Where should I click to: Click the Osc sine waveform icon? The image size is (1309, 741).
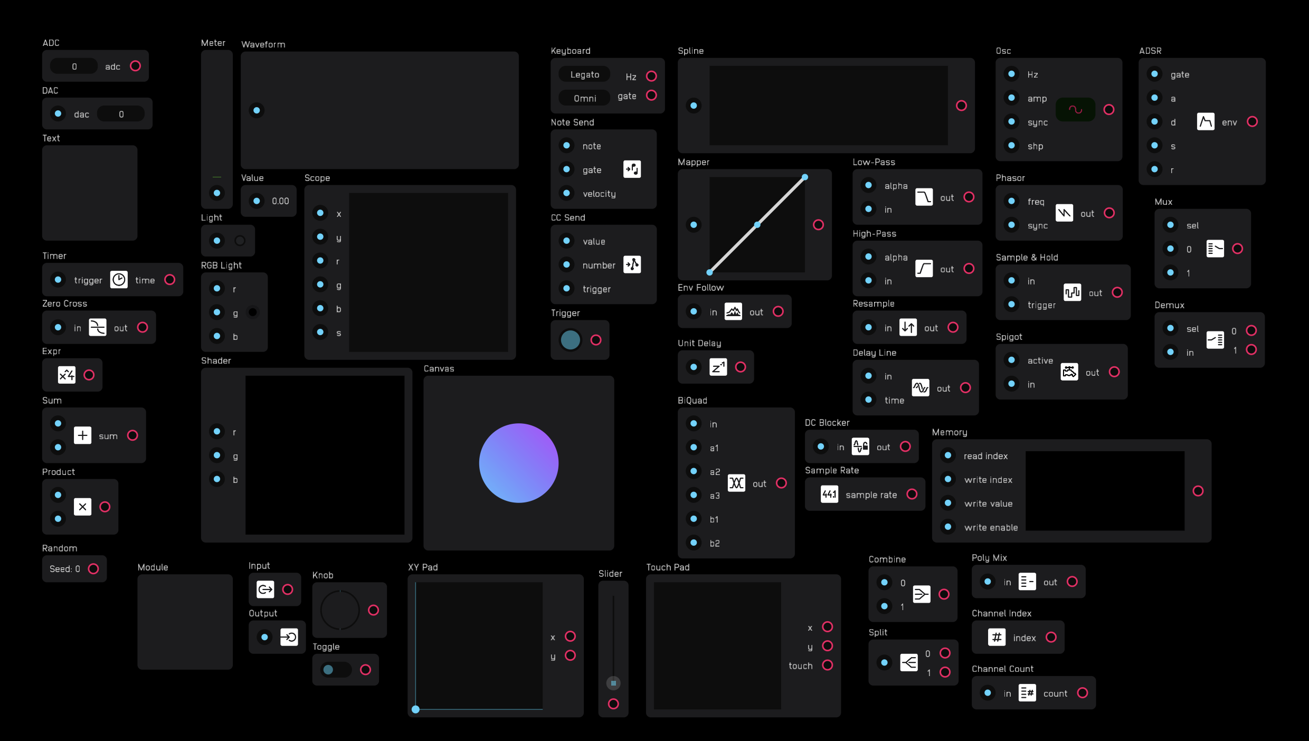point(1075,110)
